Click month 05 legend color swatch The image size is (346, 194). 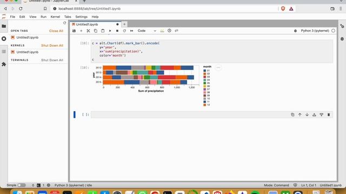click(204, 83)
